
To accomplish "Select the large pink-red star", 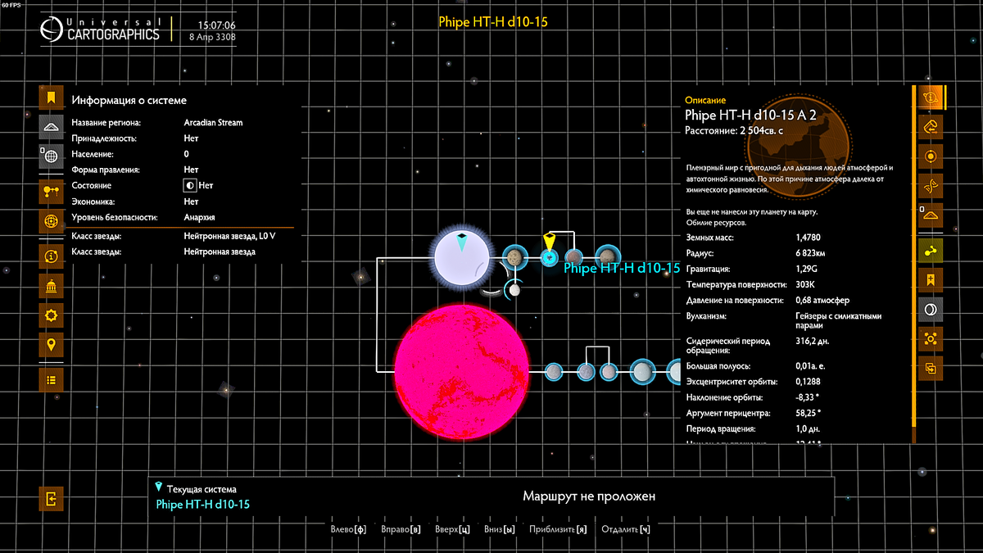I will (x=461, y=370).
